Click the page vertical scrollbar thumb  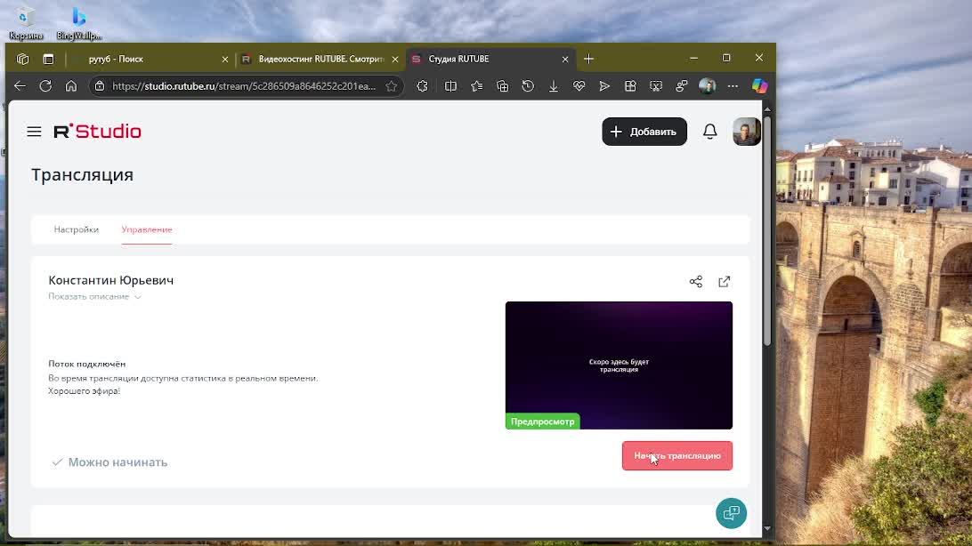coord(767,229)
